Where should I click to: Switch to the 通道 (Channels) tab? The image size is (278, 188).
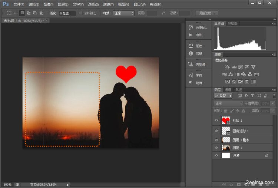[x=228, y=90]
